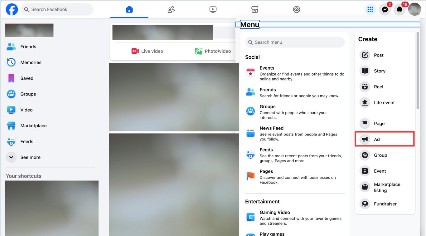Open the Video tab in top bar
Screen dimensions: 426x236
click(x=213, y=9)
